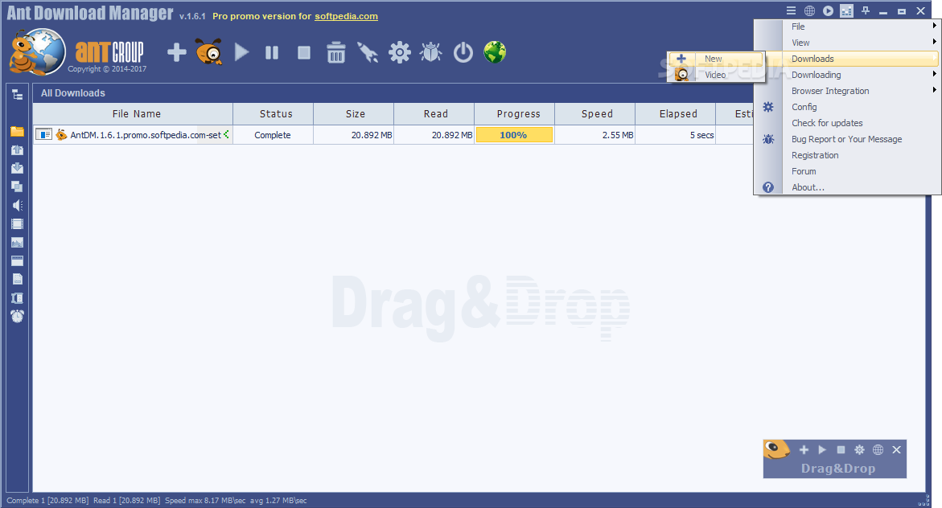This screenshot has width=942, height=508.
Task: Sort by the Progress column header
Action: click(515, 113)
